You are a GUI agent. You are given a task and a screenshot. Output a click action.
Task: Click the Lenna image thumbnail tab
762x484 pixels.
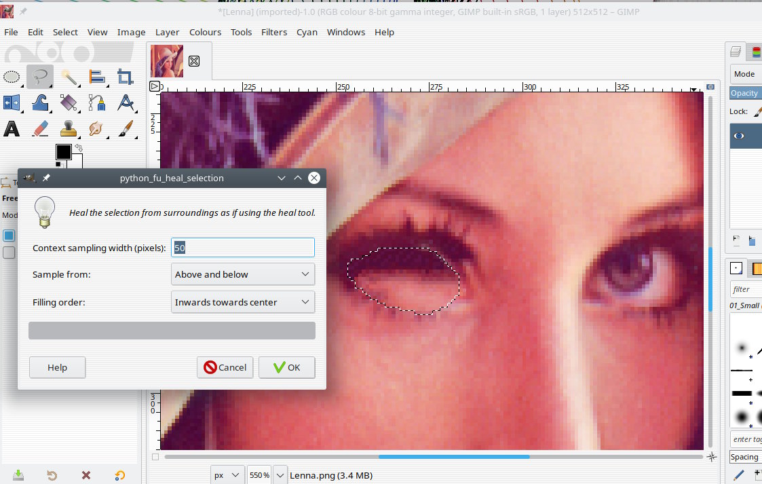point(167,61)
